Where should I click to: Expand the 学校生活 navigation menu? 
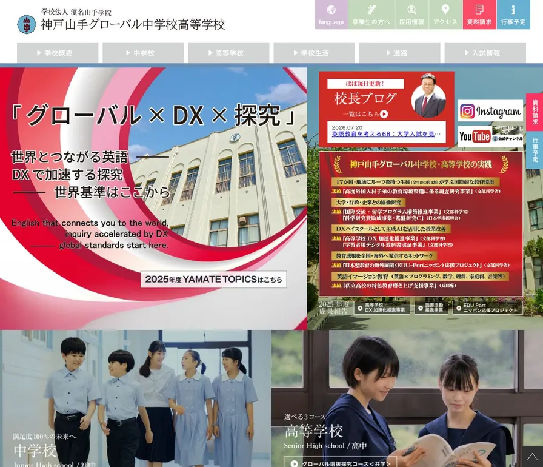tap(314, 53)
